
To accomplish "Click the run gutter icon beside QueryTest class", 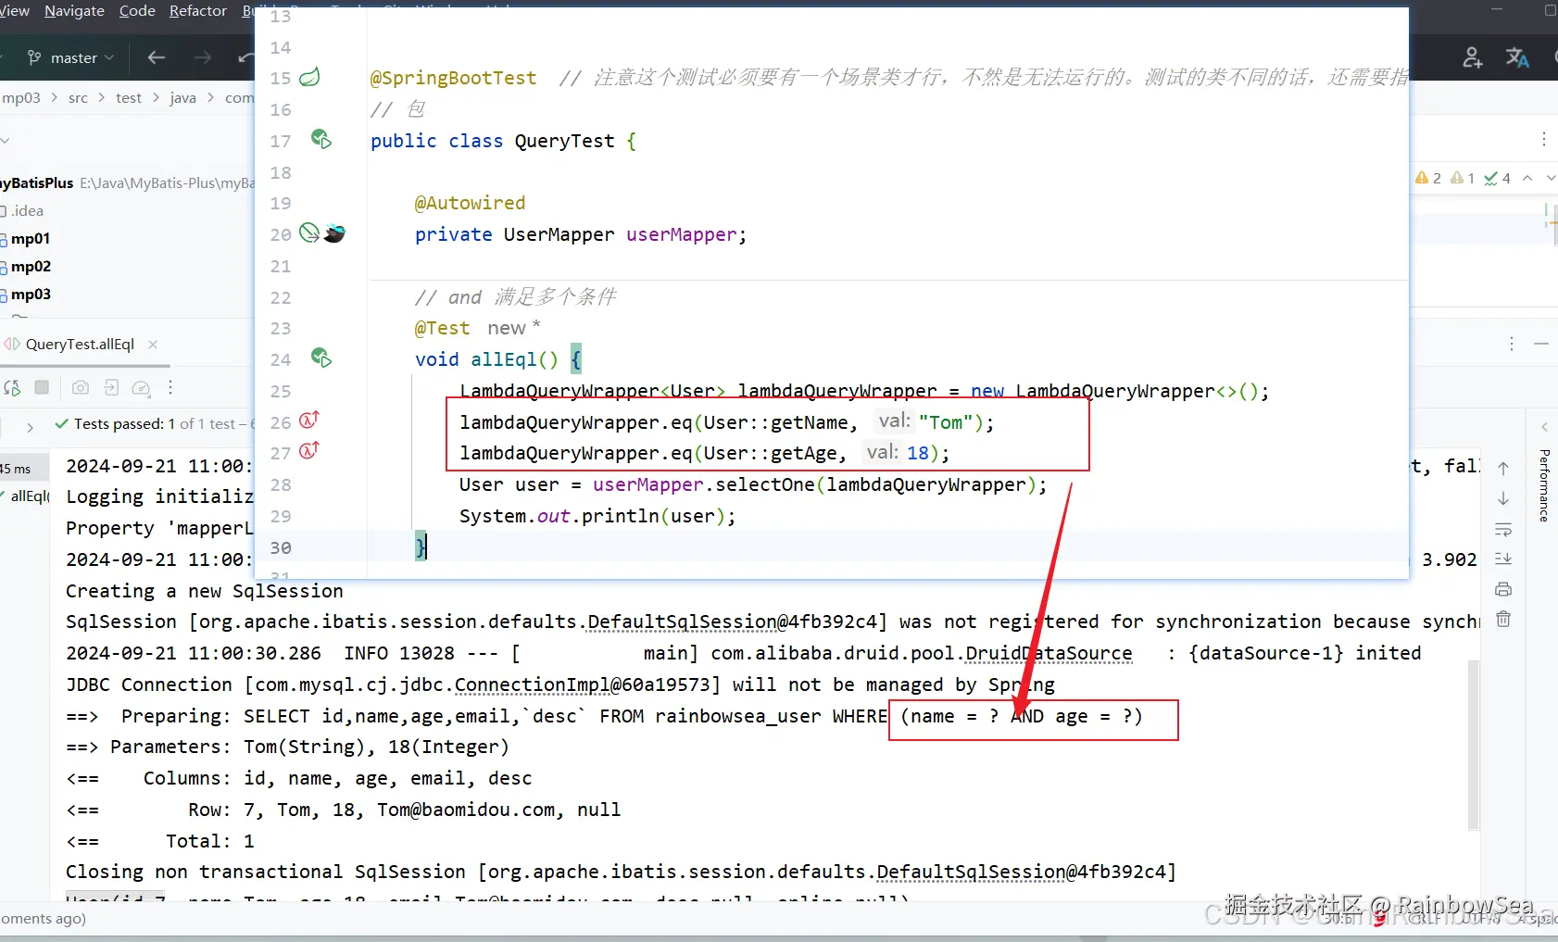I will [320, 139].
